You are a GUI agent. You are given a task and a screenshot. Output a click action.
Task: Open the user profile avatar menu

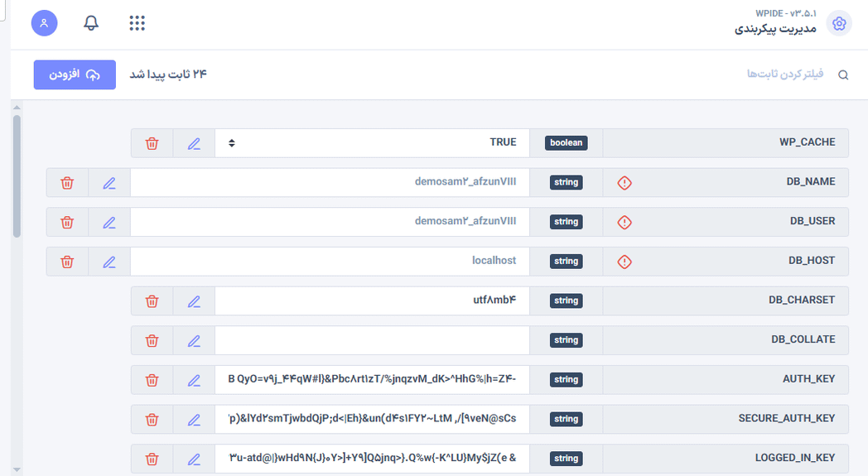point(44,23)
